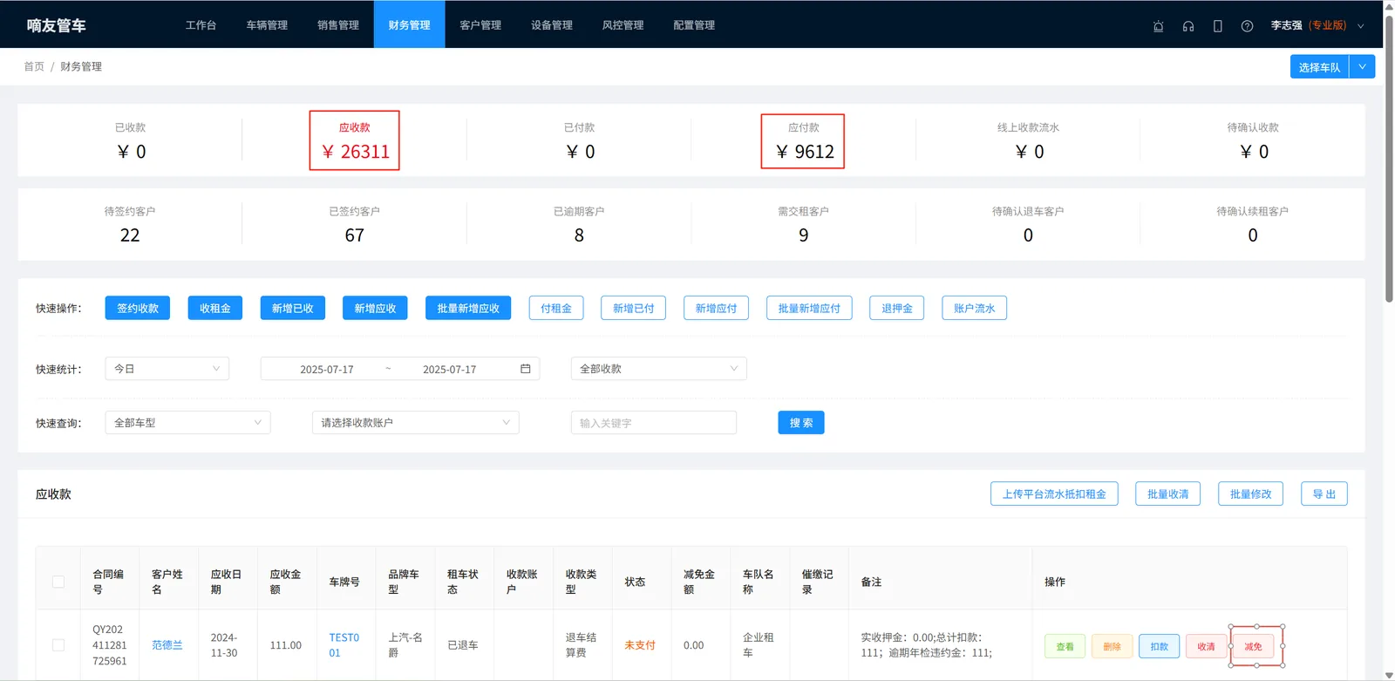Open customer link 范德兰

[x=167, y=645]
